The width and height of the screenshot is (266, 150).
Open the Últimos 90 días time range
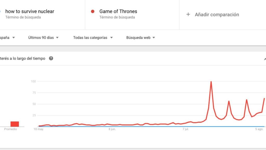coord(41,37)
